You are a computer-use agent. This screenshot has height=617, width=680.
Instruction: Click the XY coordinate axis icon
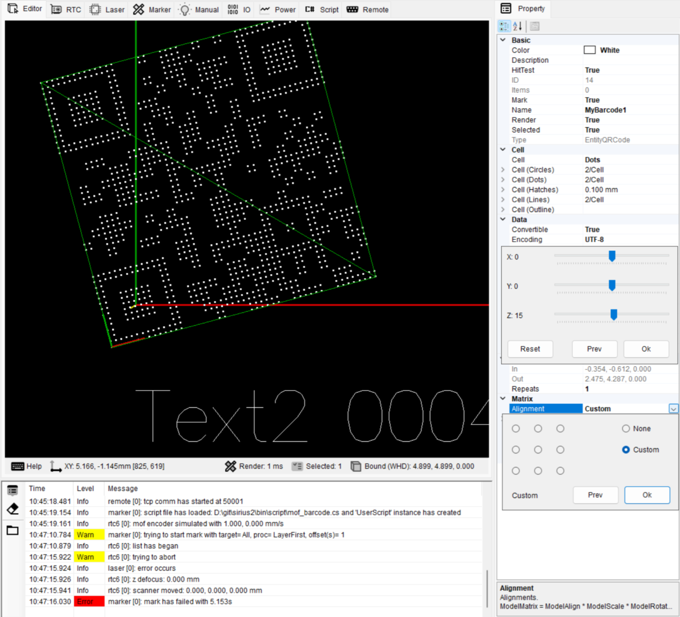[x=55, y=467]
